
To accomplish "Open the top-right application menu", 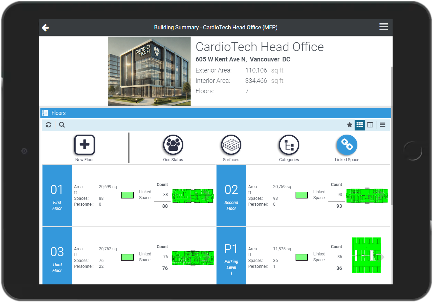I will (383, 27).
